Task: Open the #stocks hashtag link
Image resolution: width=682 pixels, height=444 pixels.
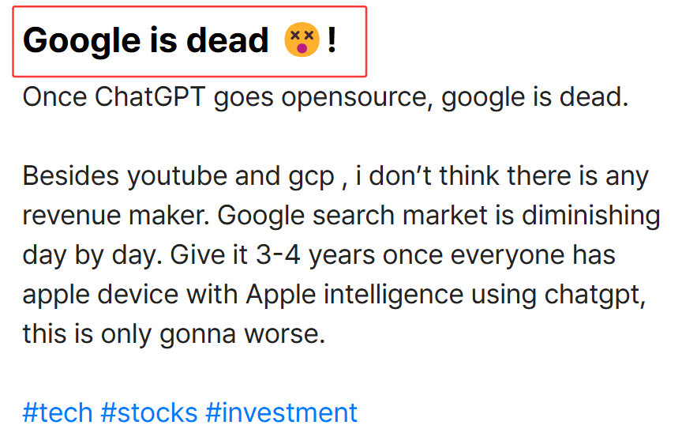Action: (x=148, y=412)
